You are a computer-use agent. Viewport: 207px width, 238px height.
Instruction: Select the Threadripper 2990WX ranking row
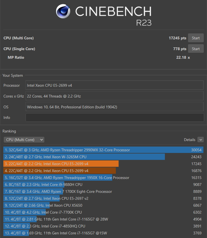point(103,150)
